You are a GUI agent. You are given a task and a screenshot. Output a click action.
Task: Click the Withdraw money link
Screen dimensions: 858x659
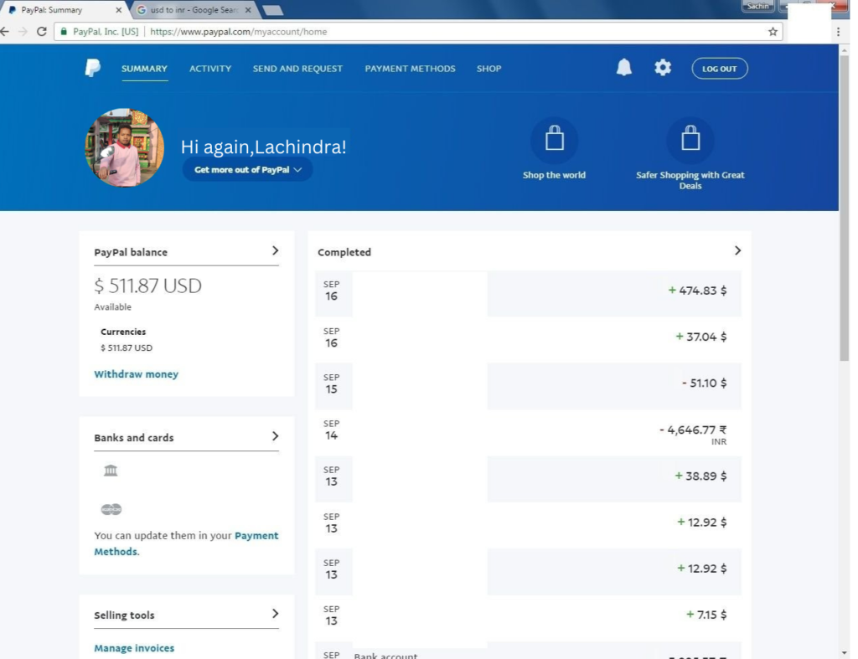tap(137, 374)
